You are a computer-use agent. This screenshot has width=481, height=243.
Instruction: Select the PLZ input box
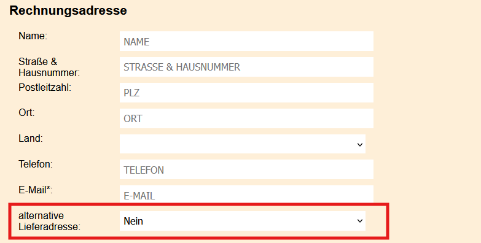pyautogui.click(x=246, y=93)
